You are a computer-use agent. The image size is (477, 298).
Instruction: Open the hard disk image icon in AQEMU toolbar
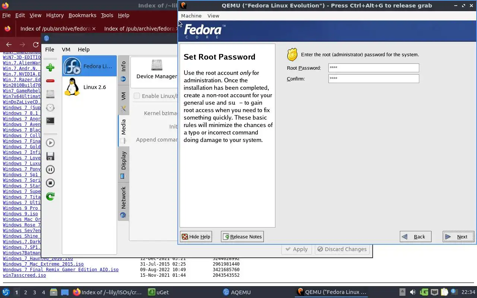(50, 94)
